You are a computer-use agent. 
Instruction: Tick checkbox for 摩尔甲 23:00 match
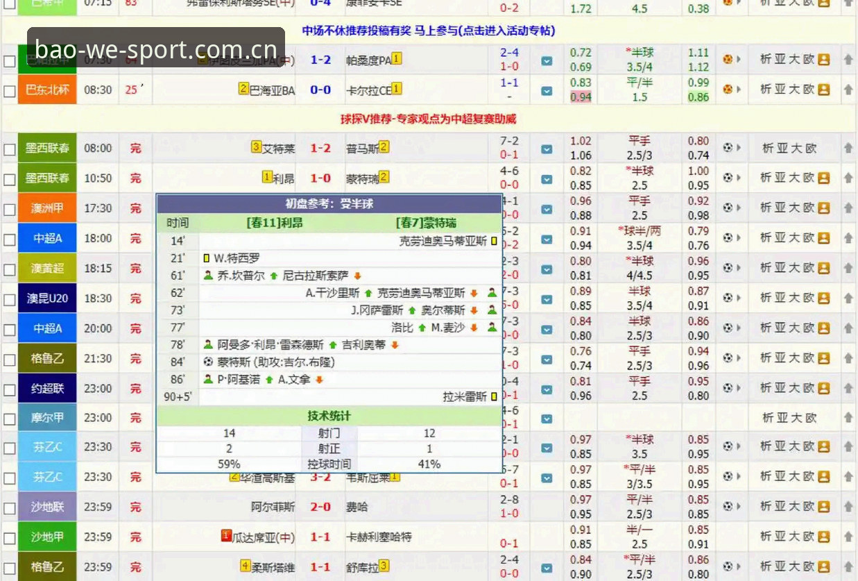click(x=9, y=419)
